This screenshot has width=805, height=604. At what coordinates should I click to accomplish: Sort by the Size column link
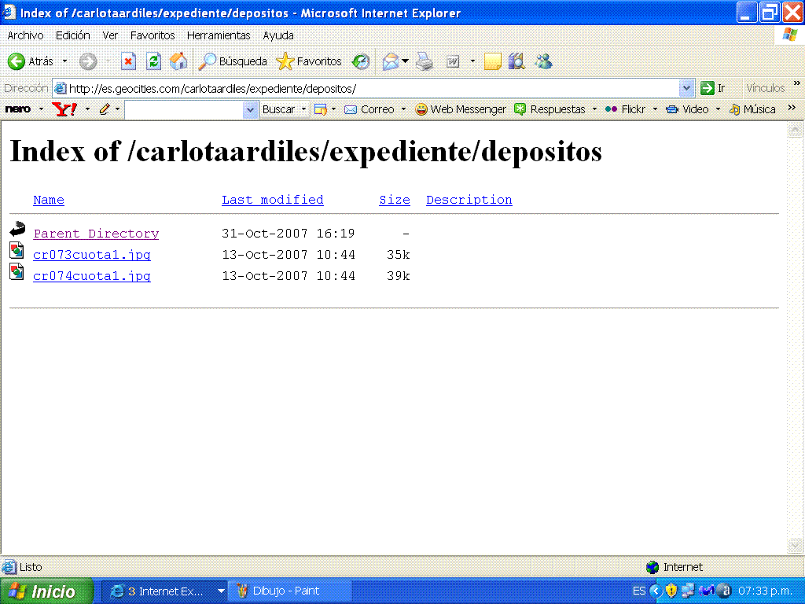point(395,200)
